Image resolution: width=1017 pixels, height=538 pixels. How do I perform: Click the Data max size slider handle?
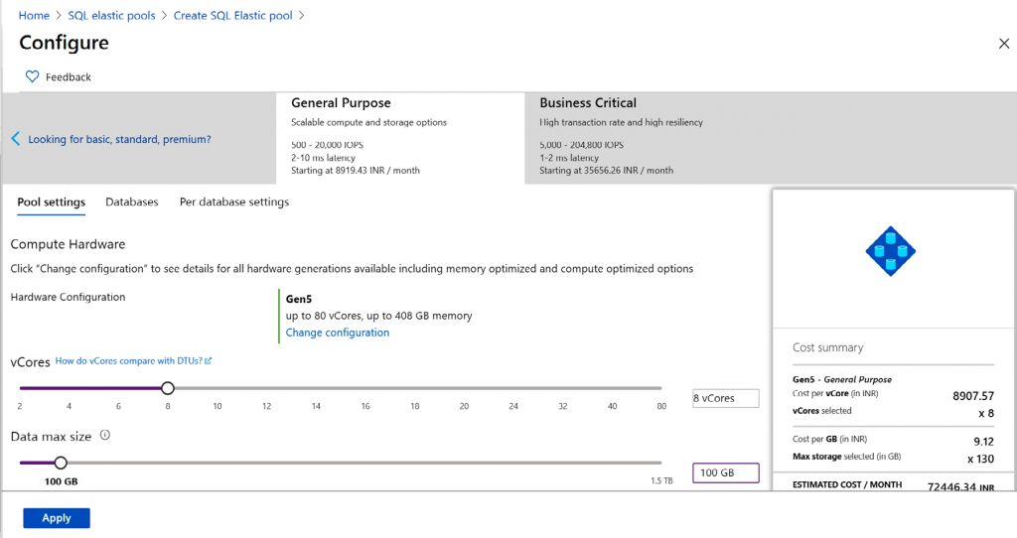(61, 463)
